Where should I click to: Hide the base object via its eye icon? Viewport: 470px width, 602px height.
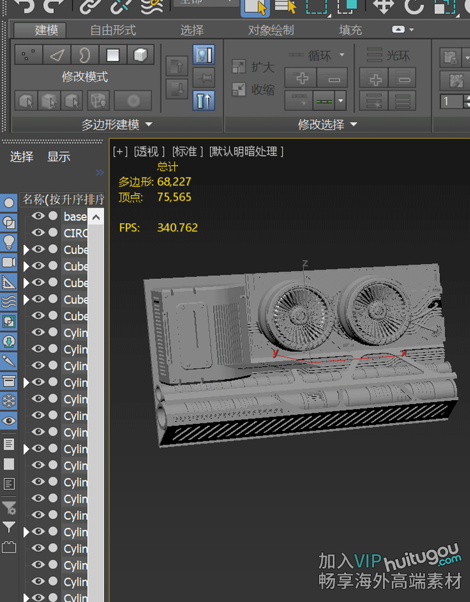pos(38,216)
